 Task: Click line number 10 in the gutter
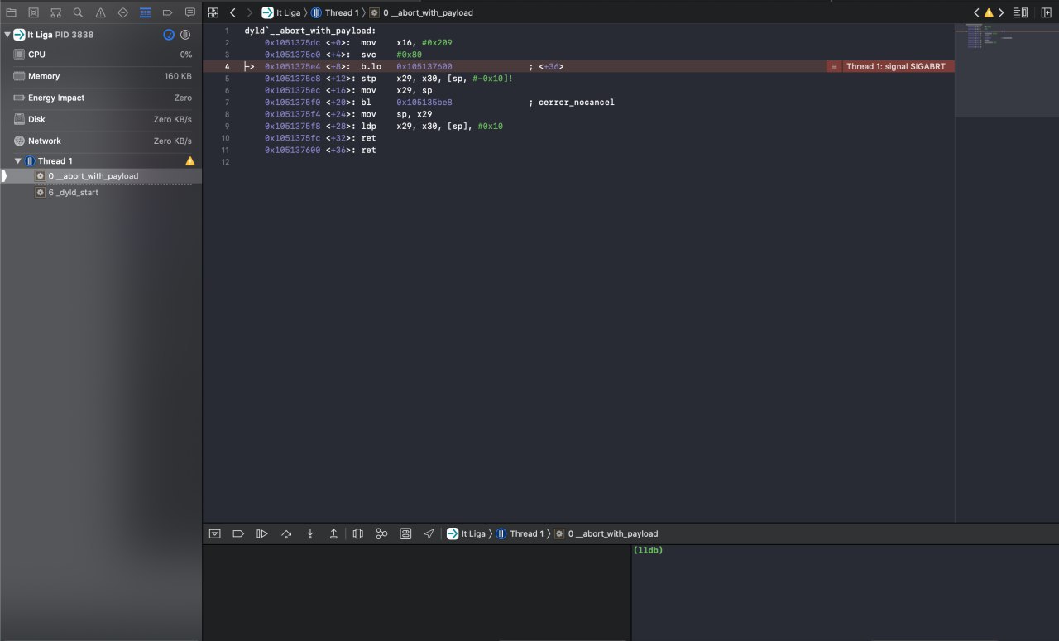pos(225,138)
